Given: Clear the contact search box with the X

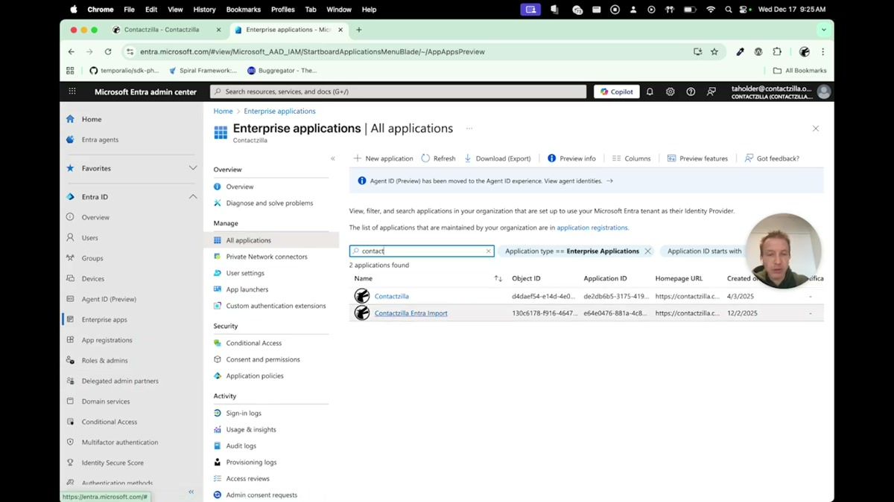Looking at the screenshot, I should pos(488,251).
